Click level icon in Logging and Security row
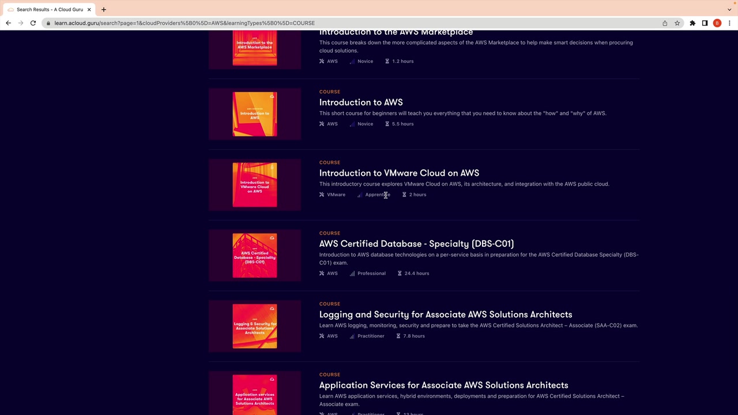Image resolution: width=738 pixels, height=415 pixels. 352,336
